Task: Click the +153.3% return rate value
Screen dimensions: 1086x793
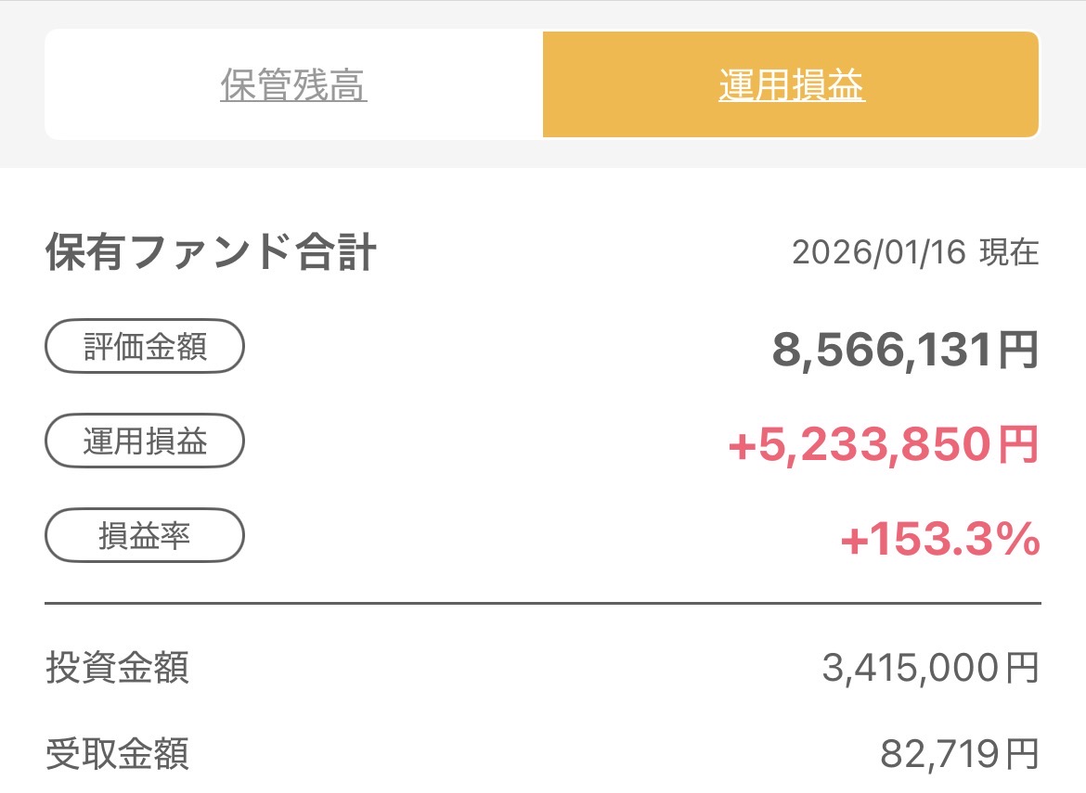Action: click(x=939, y=541)
